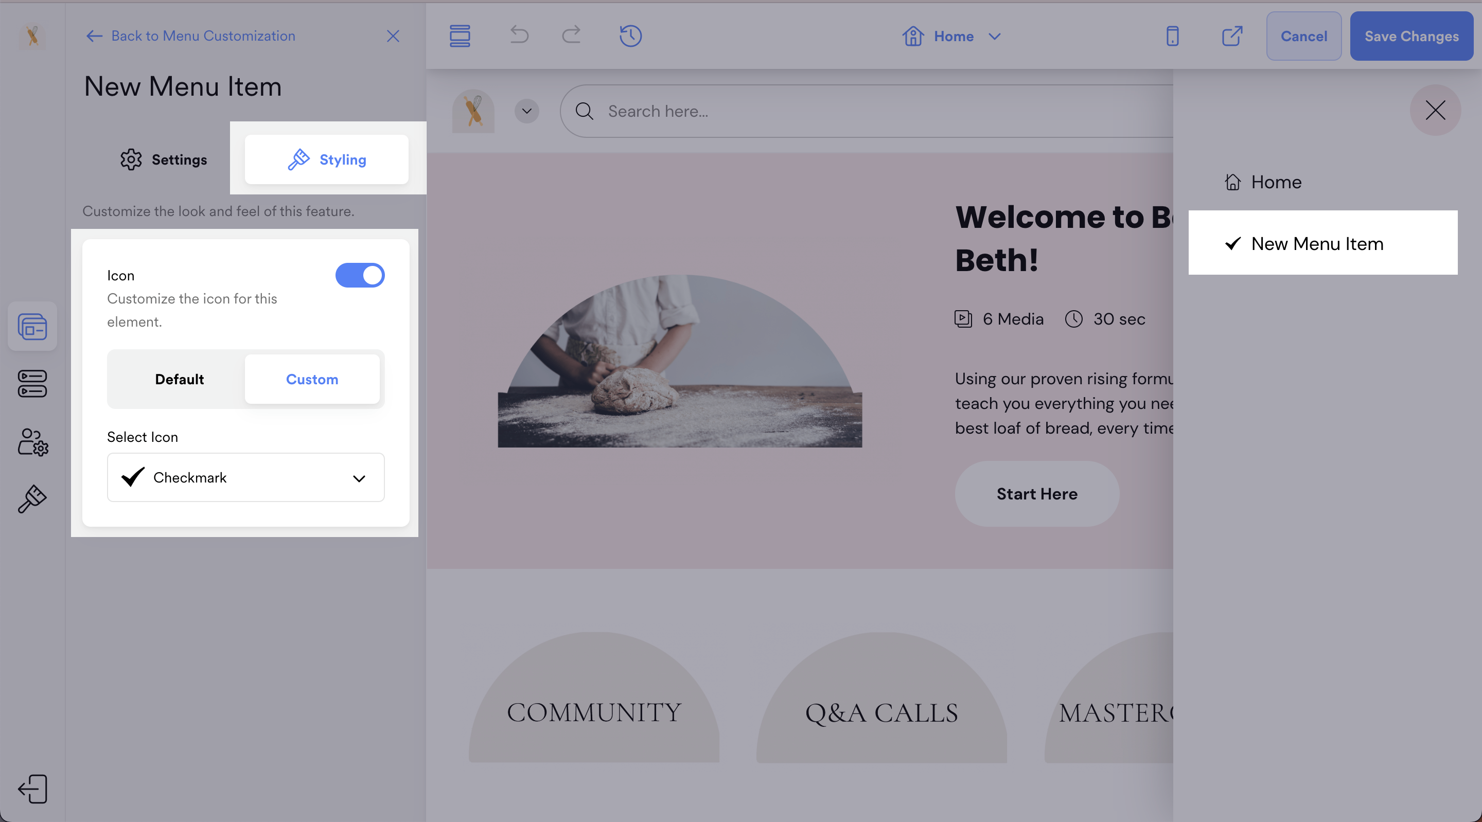Switch to the Styling tab

tap(326, 159)
